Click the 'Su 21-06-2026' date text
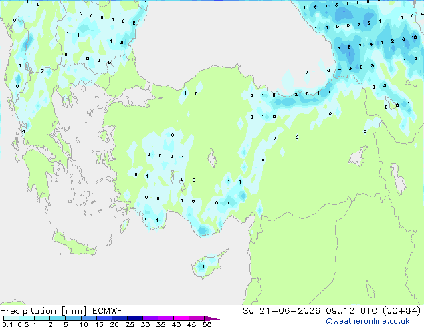The height and width of the screenshot is (327, 424). (282, 311)
